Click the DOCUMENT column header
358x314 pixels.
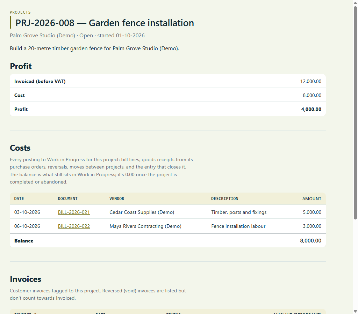click(67, 199)
